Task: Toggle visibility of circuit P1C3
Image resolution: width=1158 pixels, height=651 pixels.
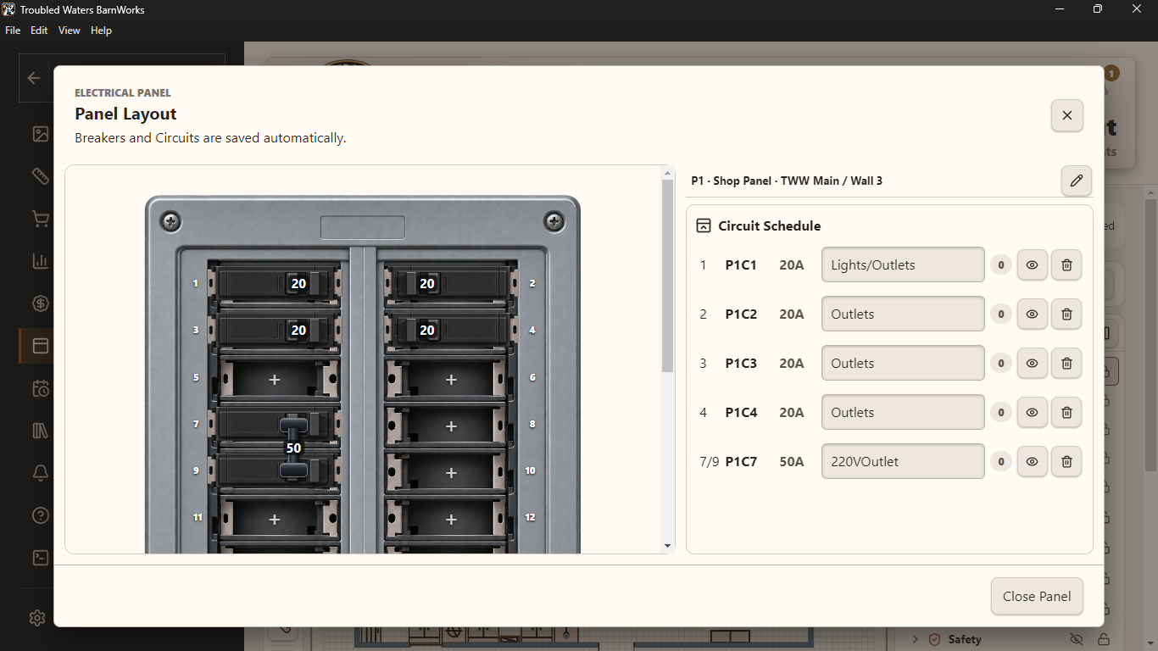Action: [1033, 363]
